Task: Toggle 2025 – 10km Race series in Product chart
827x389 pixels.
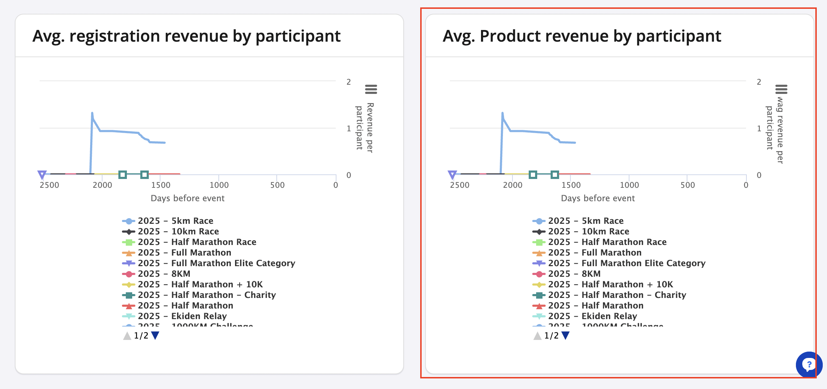Action: [588, 232]
